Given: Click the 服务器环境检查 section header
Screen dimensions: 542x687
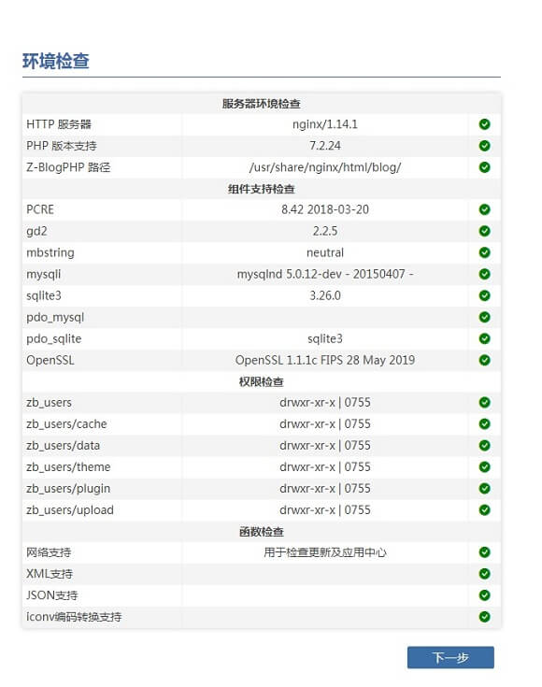Looking at the screenshot, I should coord(261,104).
